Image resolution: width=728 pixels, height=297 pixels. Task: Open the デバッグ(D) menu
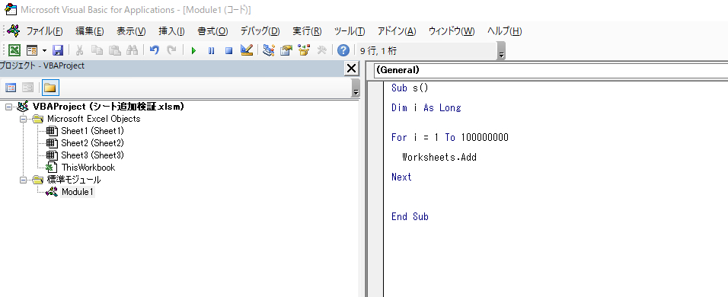click(260, 31)
